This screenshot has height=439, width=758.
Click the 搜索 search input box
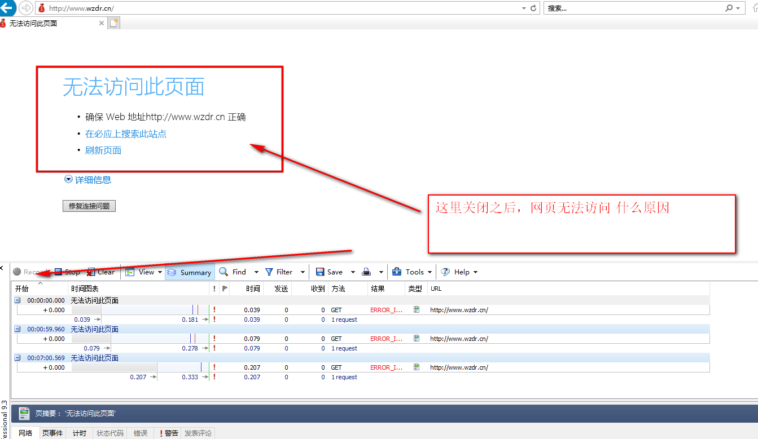632,8
